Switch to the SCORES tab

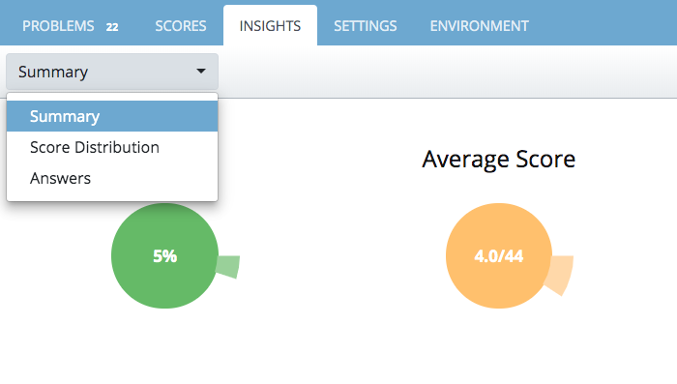tap(181, 26)
